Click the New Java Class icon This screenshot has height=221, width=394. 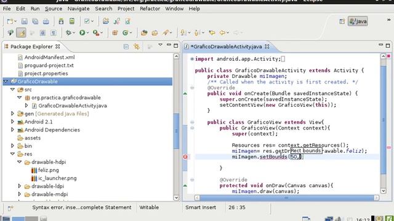tap(125, 33)
